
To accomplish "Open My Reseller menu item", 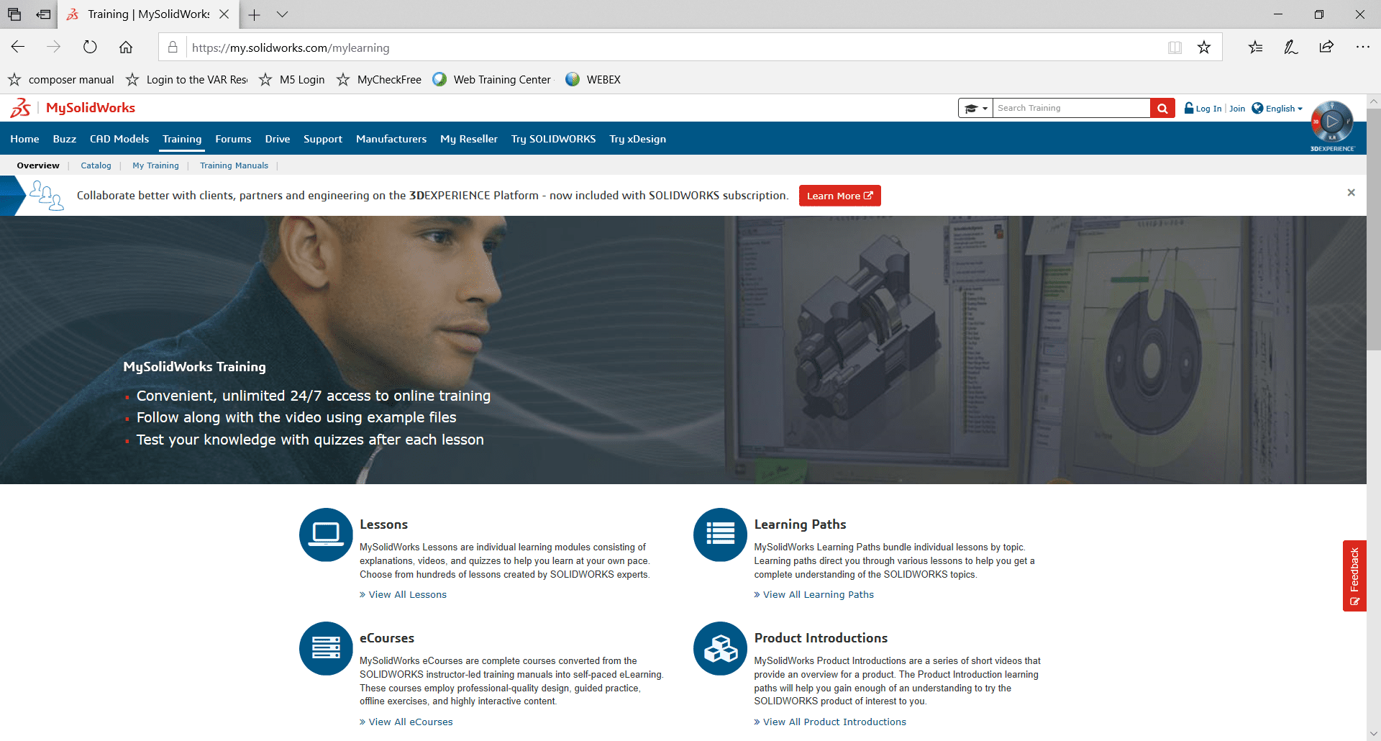I will [x=469, y=139].
